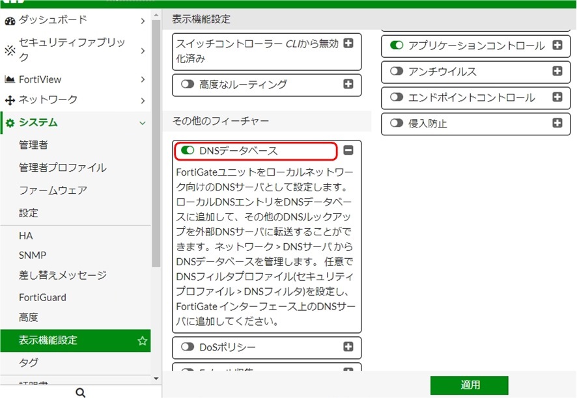Image resolution: width=577 pixels, height=398 pixels.
Task: Select the FortiView sidebar icon
Action: (x=10, y=79)
